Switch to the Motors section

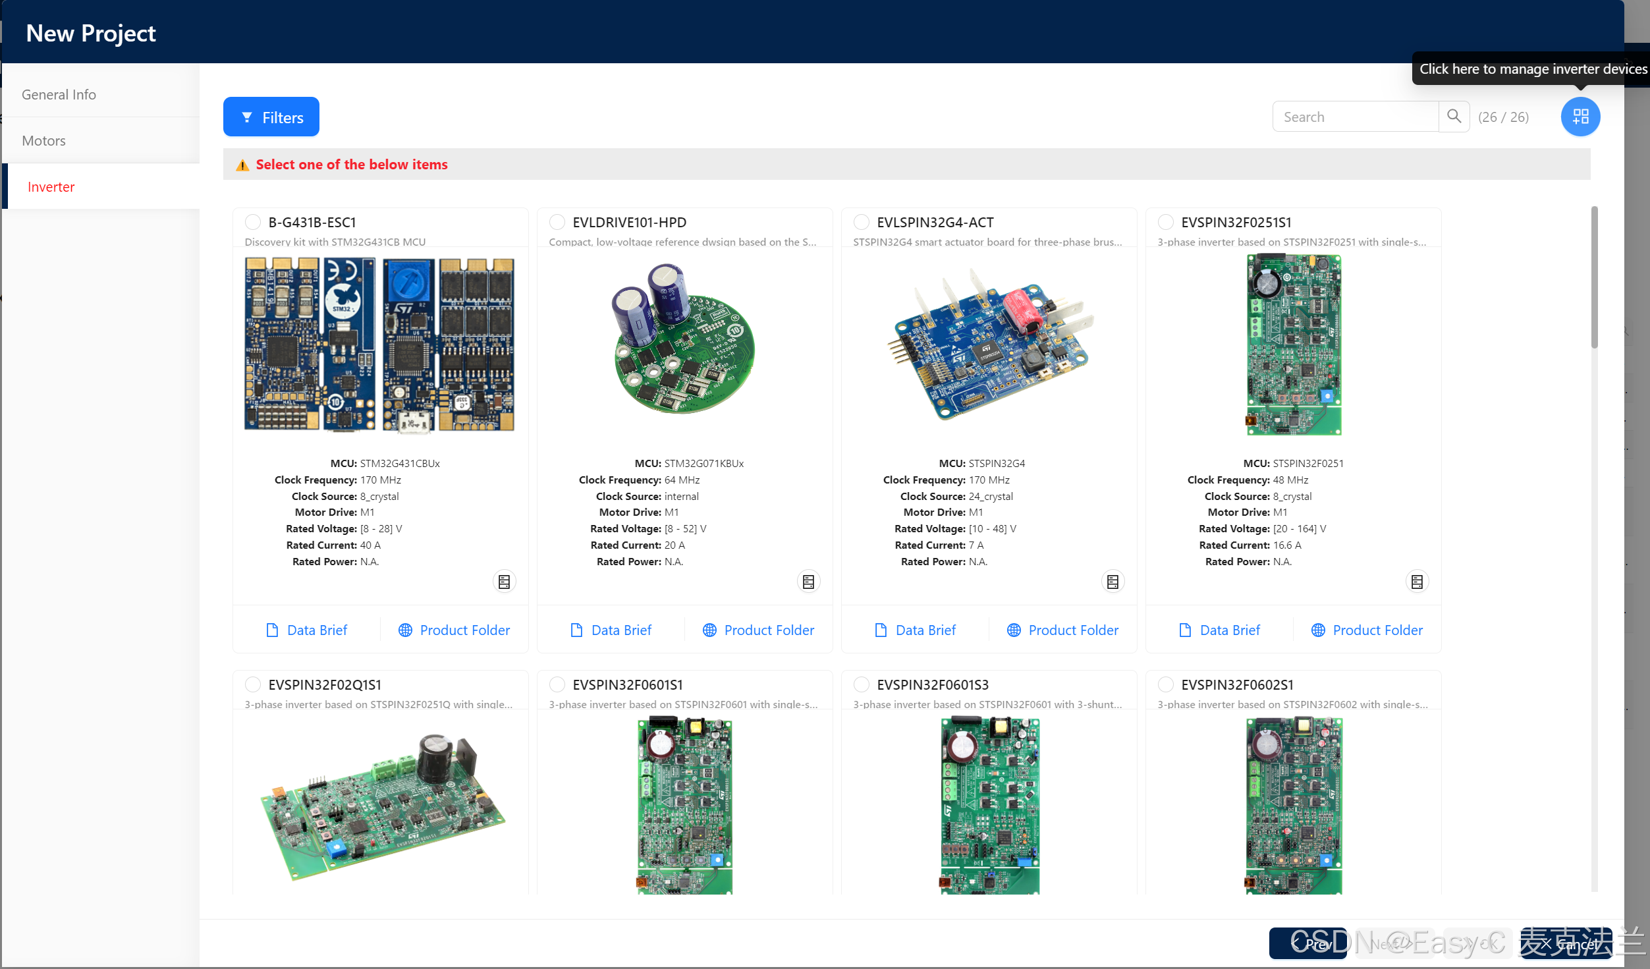click(43, 140)
